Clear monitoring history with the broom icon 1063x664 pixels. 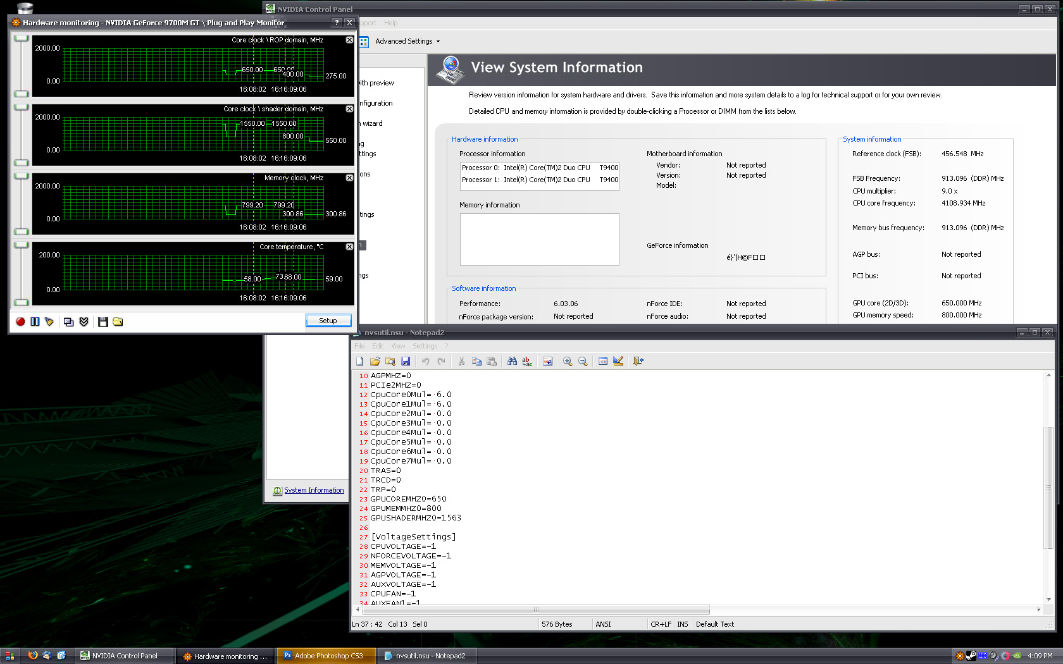point(49,321)
